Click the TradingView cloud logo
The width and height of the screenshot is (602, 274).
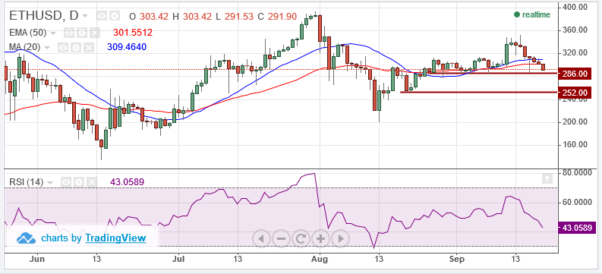[x=26, y=238]
